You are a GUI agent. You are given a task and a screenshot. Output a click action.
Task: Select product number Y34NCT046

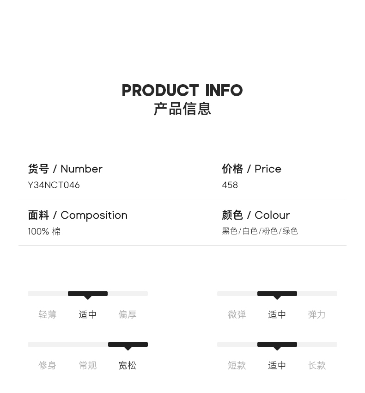point(54,185)
